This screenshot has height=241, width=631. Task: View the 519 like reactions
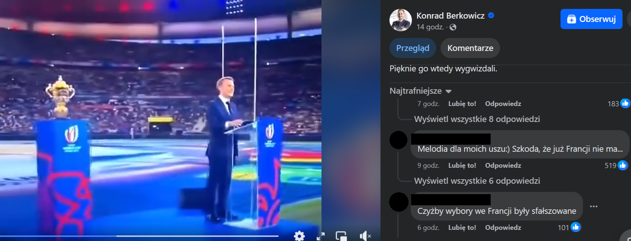616,165
